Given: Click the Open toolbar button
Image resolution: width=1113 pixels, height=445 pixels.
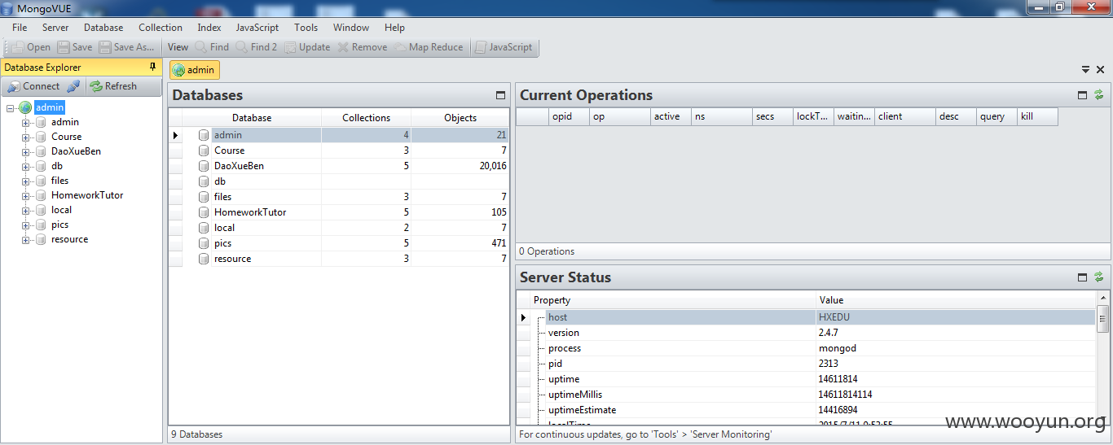Looking at the screenshot, I should click(x=31, y=47).
